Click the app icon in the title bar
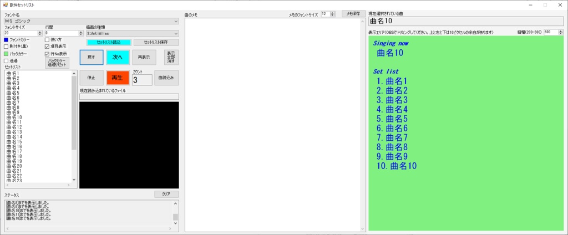This screenshot has height=235, width=568. click(6, 5)
